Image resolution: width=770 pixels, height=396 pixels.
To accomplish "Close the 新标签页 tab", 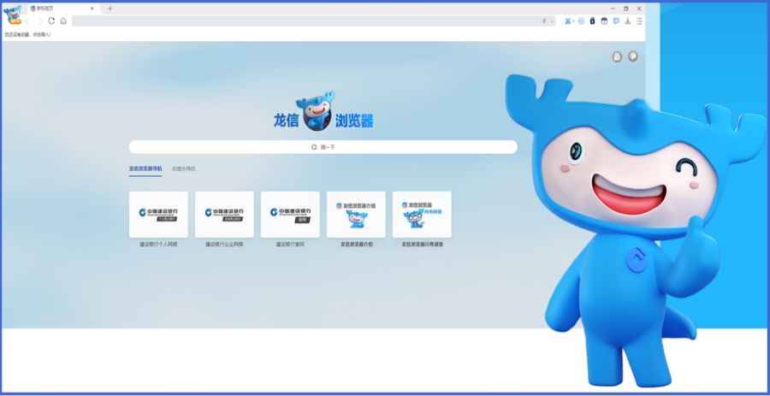I will tap(92, 9).
